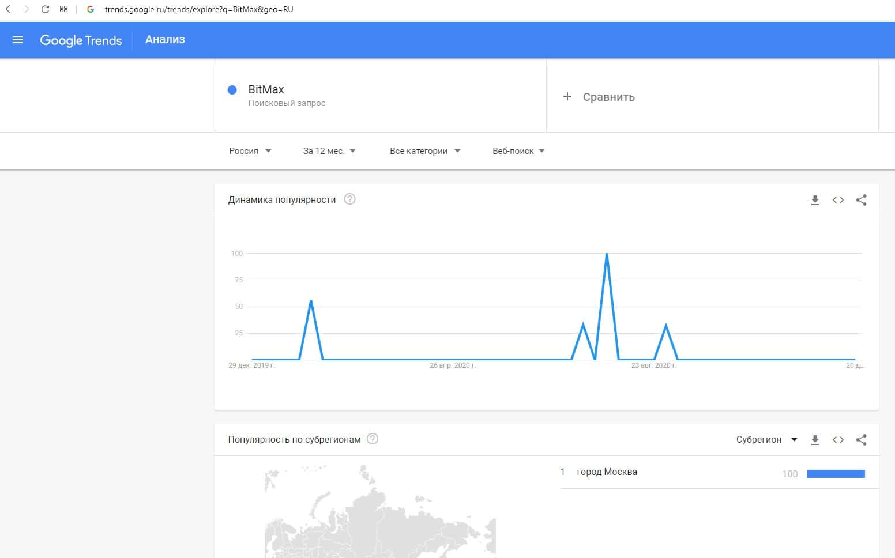Open the Веб-поиск search type dropdown

518,151
